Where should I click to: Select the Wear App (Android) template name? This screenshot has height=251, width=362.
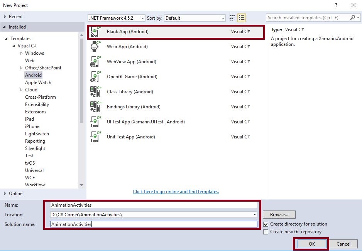[x=127, y=47]
